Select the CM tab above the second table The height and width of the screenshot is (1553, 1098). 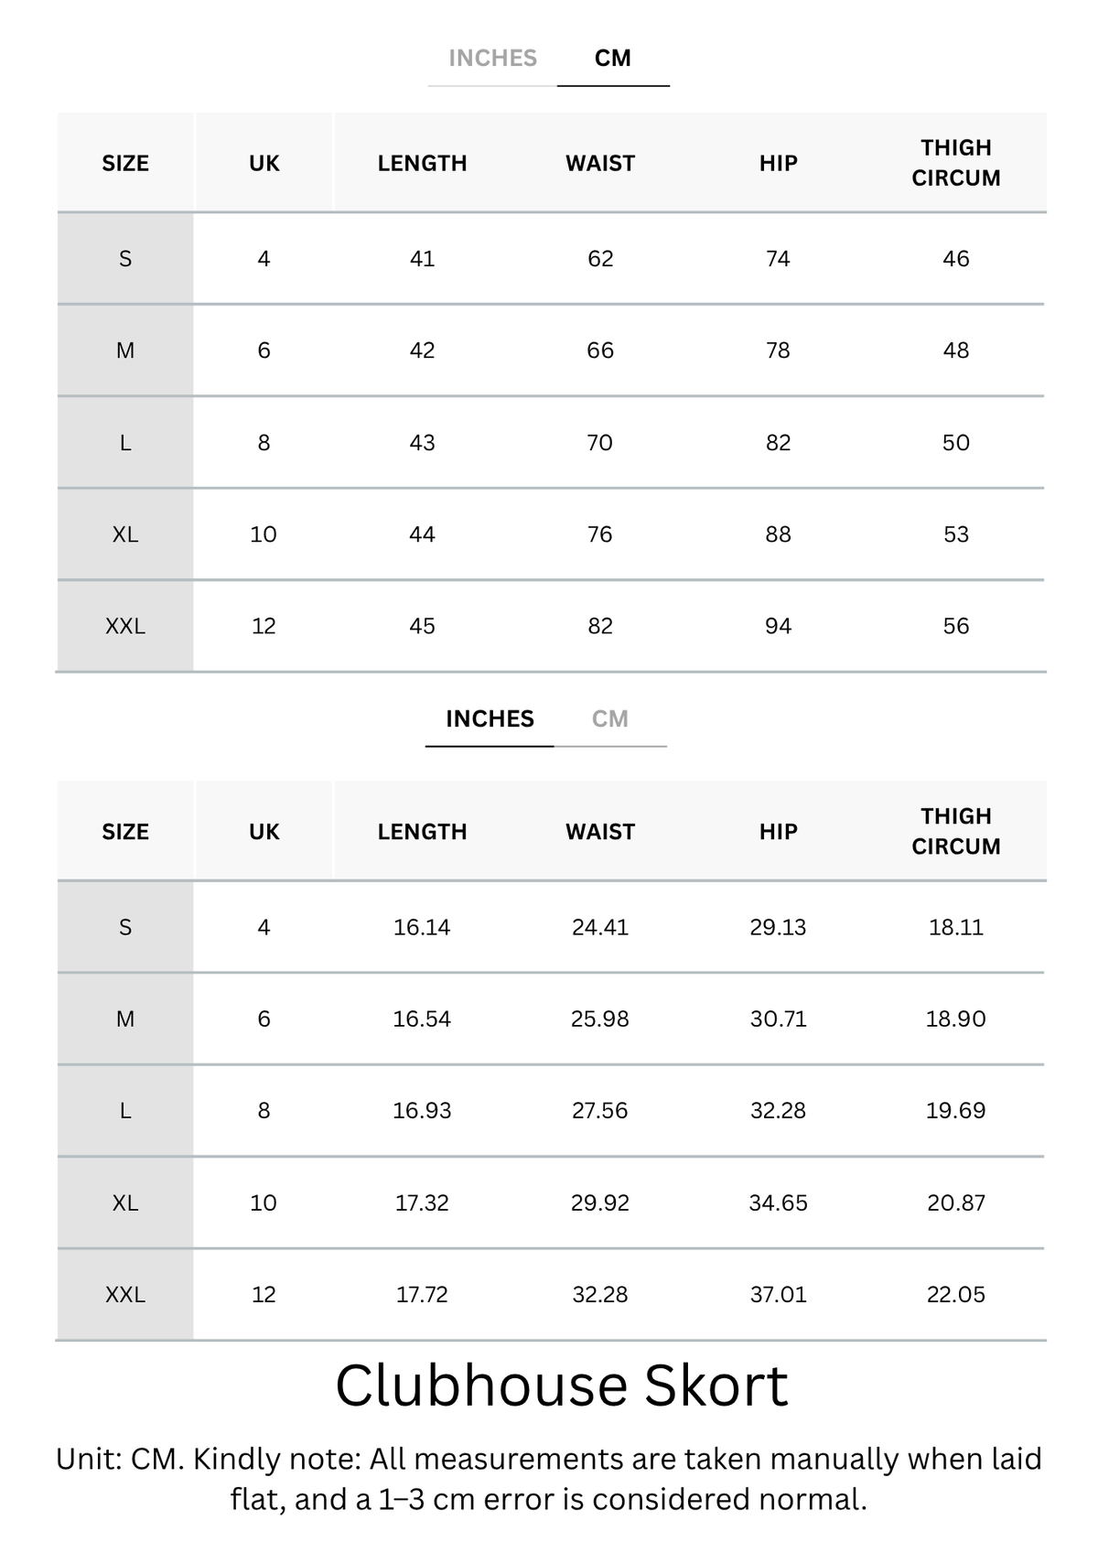[610, 719]
